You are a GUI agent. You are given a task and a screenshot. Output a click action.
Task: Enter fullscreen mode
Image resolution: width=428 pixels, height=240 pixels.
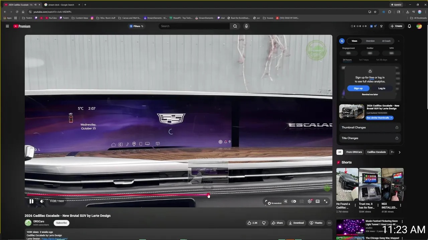coord(326,201)
